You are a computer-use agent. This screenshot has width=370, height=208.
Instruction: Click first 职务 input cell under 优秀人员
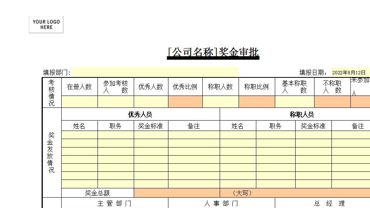(x=116, y=135)
